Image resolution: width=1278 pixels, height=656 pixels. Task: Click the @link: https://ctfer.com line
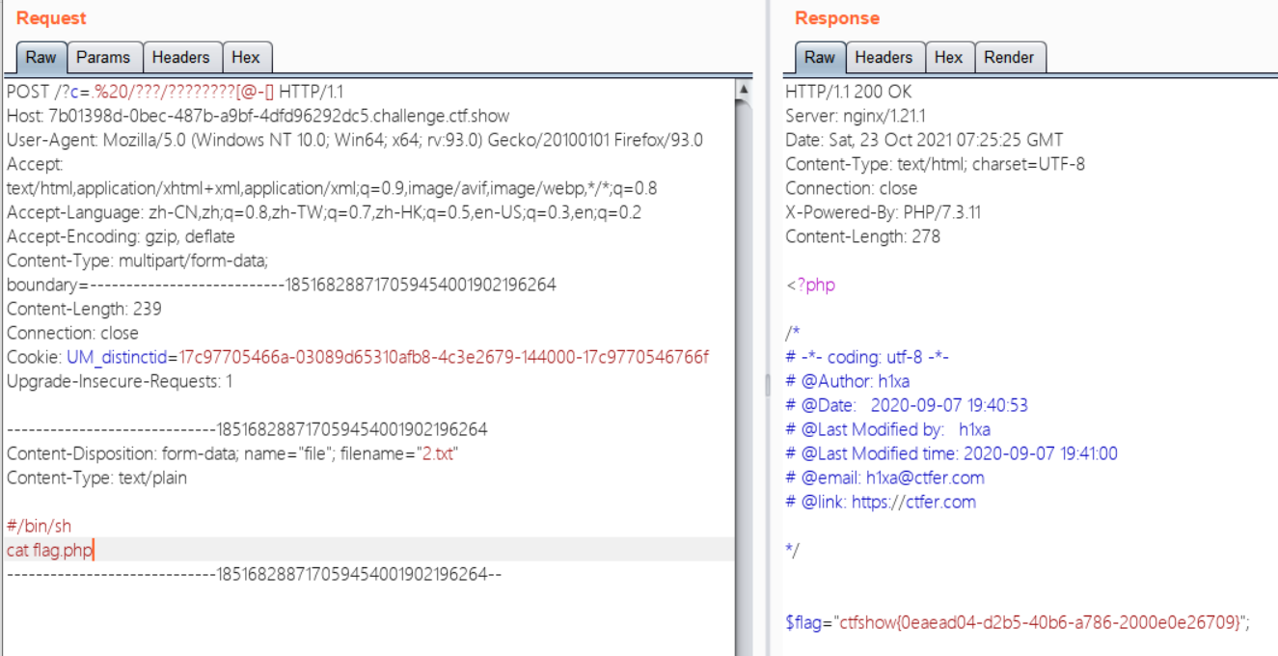point(881,502)
